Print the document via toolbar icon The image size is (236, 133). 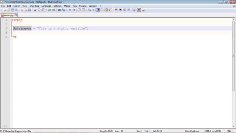(29, 10)
